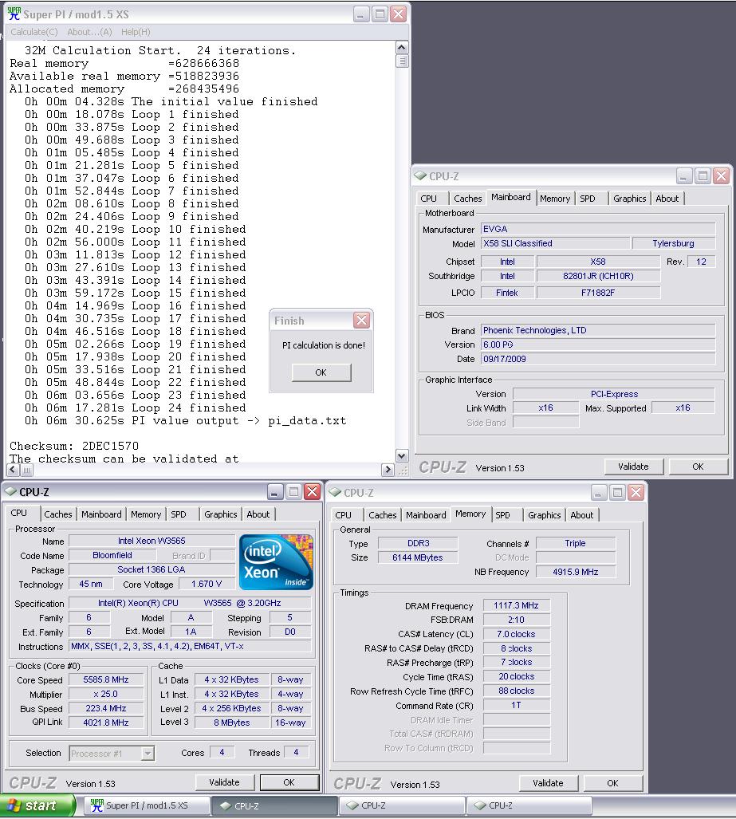This screenshot has width=736, height=819.
Task: Open Calculate menu in Super PI
Action: pos(34,32)
